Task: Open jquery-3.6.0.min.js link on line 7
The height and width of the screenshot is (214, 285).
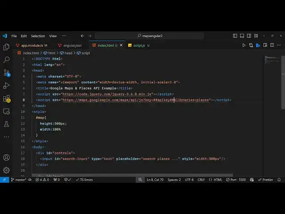Action: 107,94
